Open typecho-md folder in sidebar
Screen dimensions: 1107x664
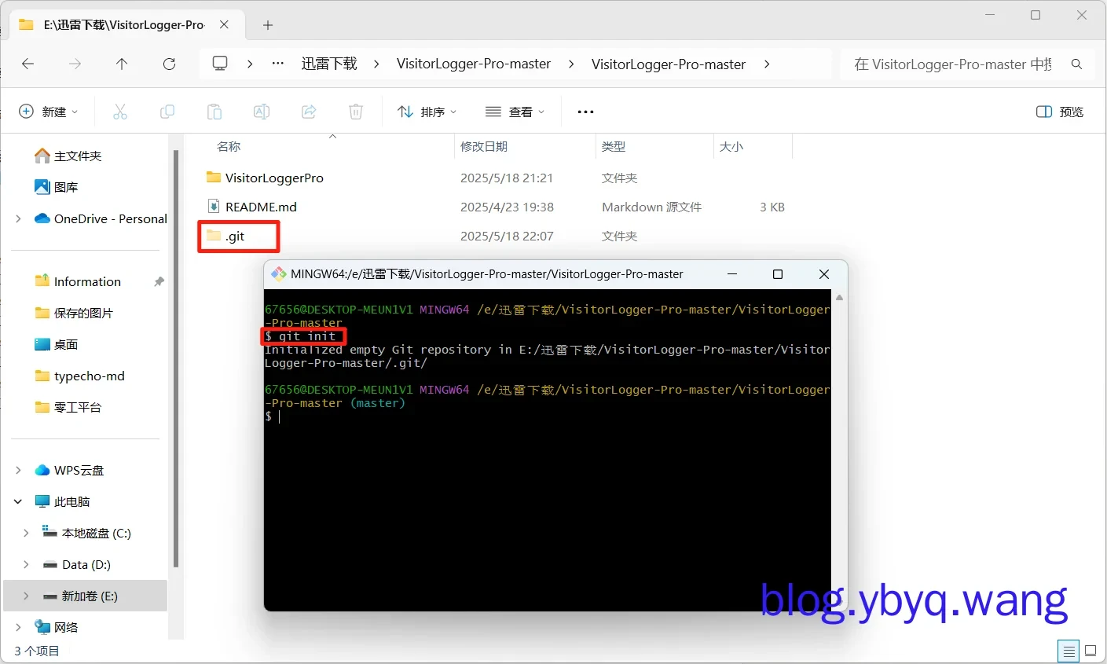point(89,376)
